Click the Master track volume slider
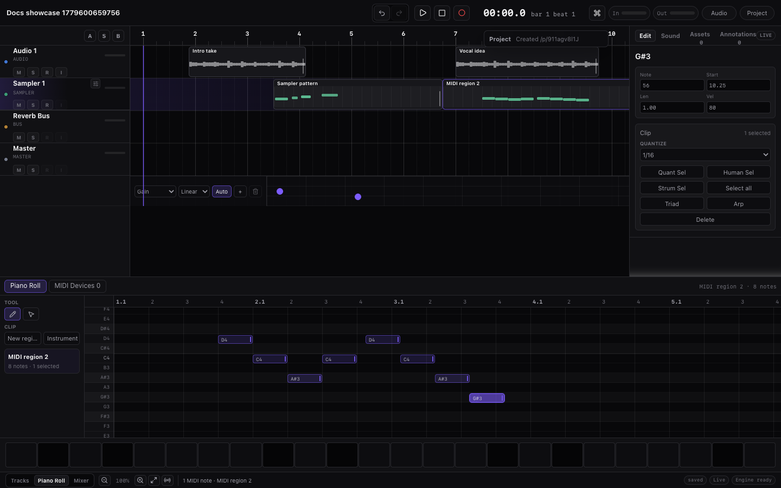Image resolution: width=781 pixels, height=488 pixels. pos(115,153)
